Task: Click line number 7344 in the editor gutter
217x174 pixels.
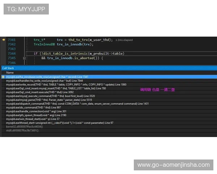Action: coord(12,53)
